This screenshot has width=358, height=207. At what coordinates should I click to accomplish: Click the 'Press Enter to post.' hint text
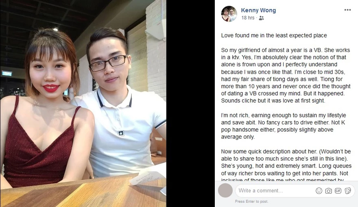point(251,202)
